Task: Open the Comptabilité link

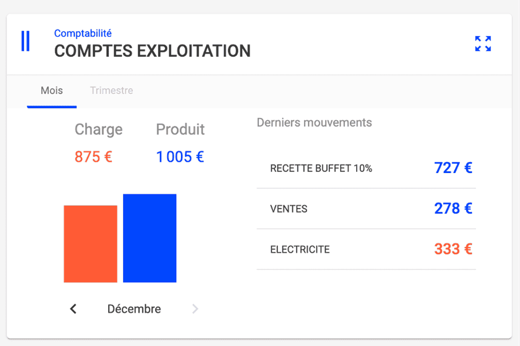Action: point(83,33)
